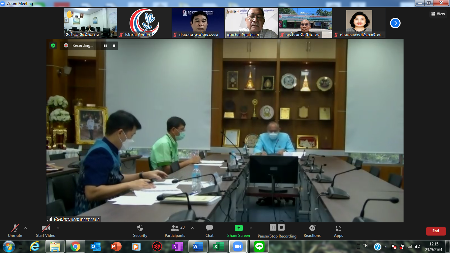Expand video options arrow beside Start Video

tap(58, 228)
